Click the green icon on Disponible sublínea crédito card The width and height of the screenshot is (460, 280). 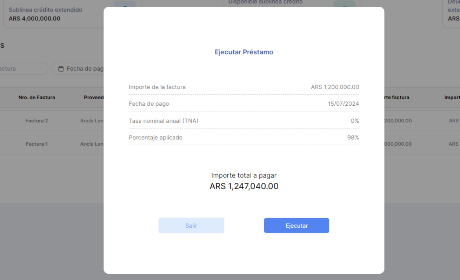[344, 4]
